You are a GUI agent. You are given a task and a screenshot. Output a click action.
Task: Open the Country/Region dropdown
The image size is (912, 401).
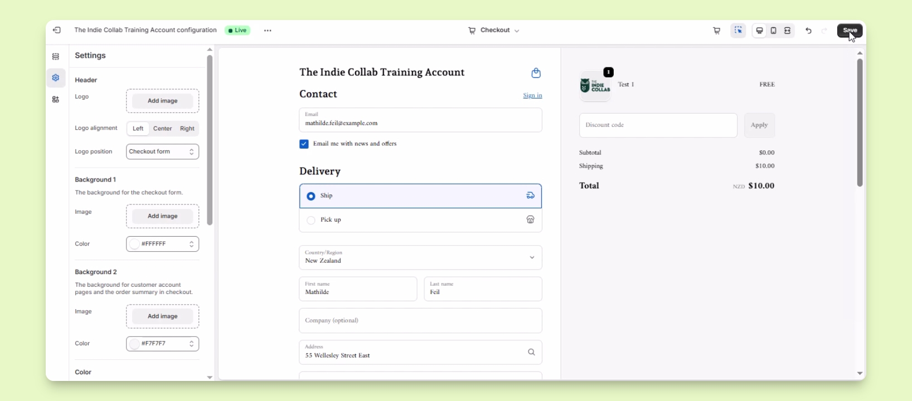click(420, 257)
